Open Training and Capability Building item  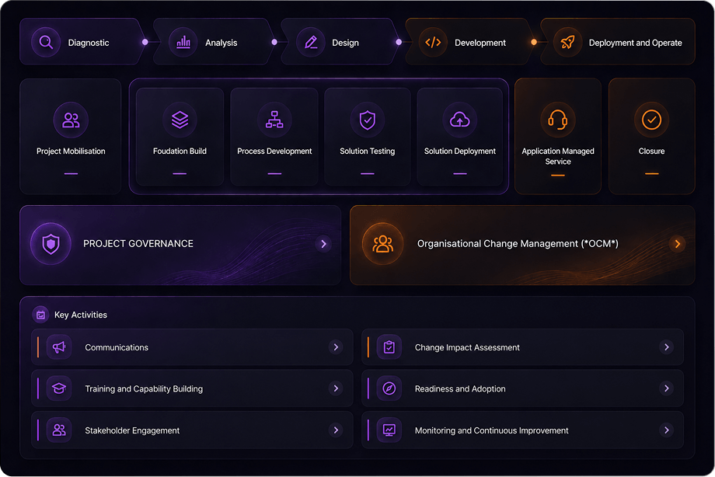tap(192, 388)
